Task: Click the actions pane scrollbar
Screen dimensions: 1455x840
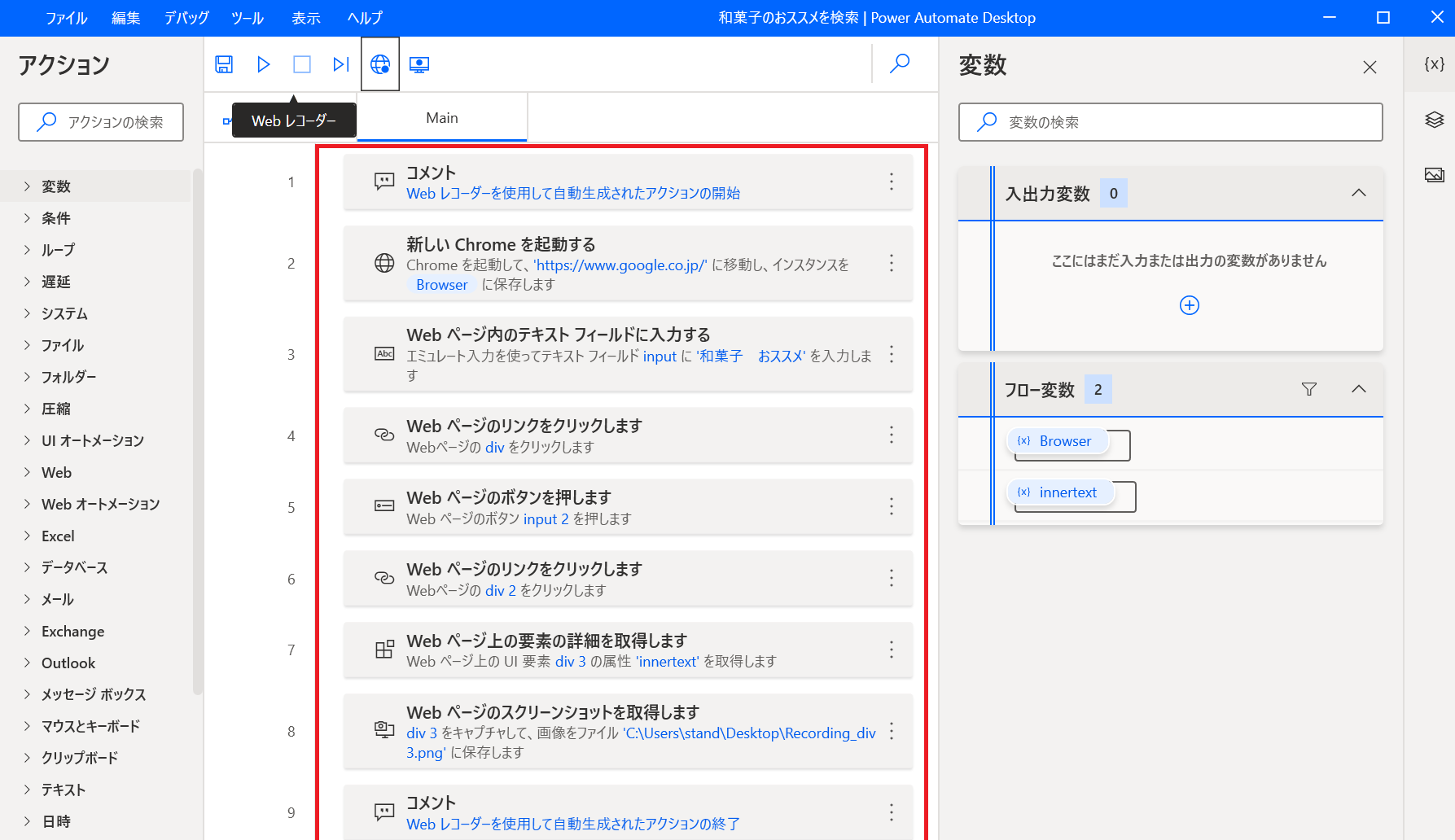Action: tap(197, 431)
